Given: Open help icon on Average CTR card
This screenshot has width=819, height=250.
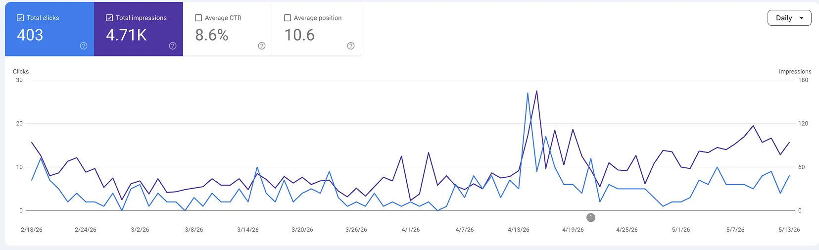Looking at the screenshot, I should point(262,46).
